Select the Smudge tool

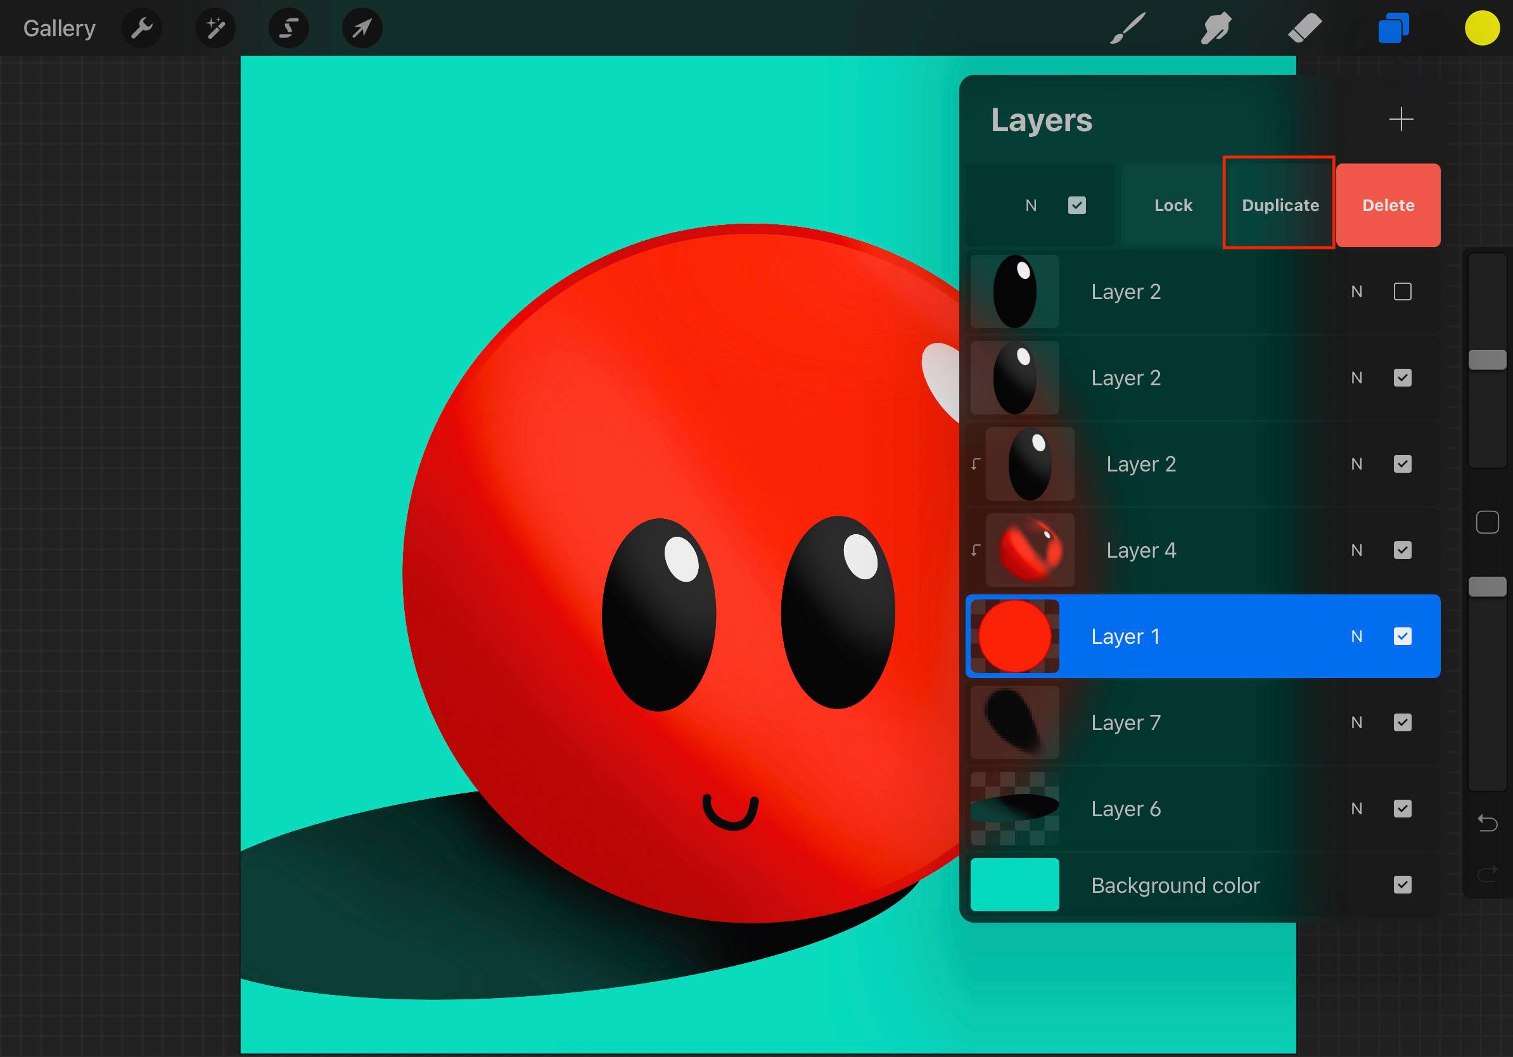pyautogui.click(x=1216, y=29)
